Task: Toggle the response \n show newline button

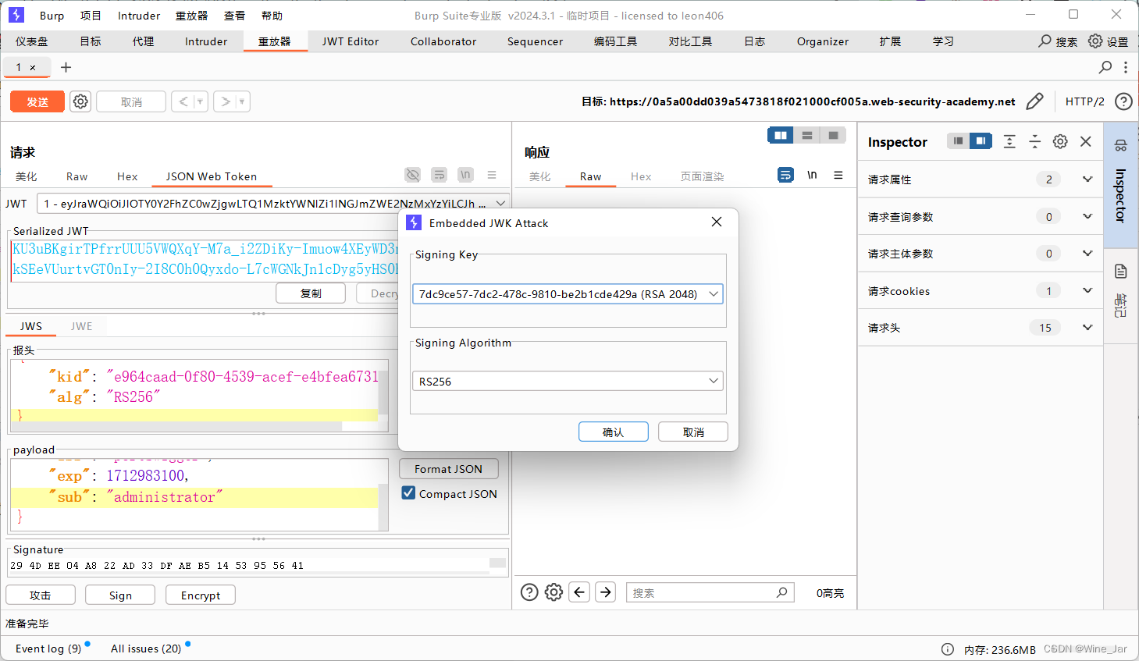Action: point(812,175)
